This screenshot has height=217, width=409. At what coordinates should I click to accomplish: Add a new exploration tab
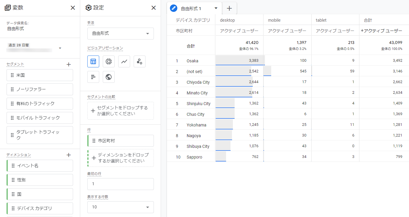(229, 8)
